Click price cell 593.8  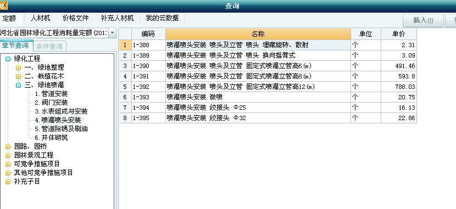pyautogui.click(x=399, y=76)
